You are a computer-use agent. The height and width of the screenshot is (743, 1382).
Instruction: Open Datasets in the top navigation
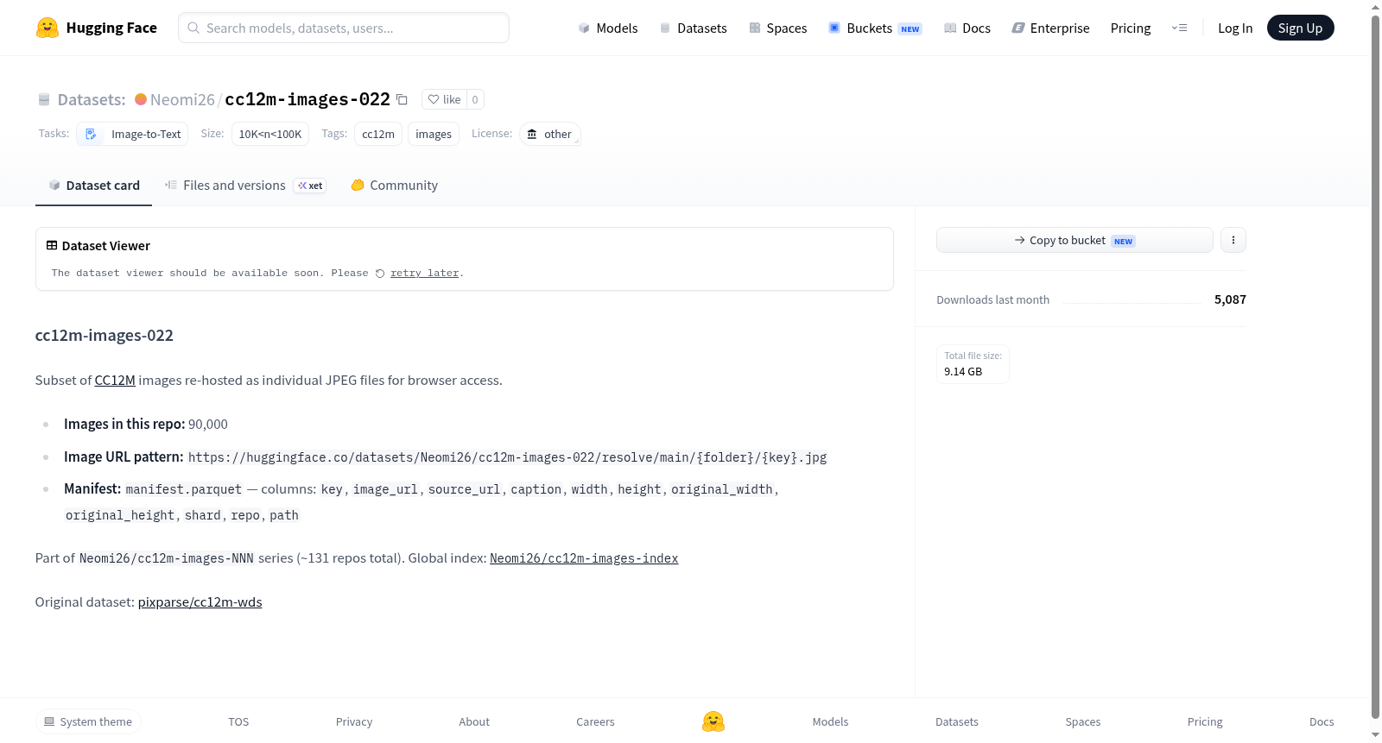click(693, 28)
